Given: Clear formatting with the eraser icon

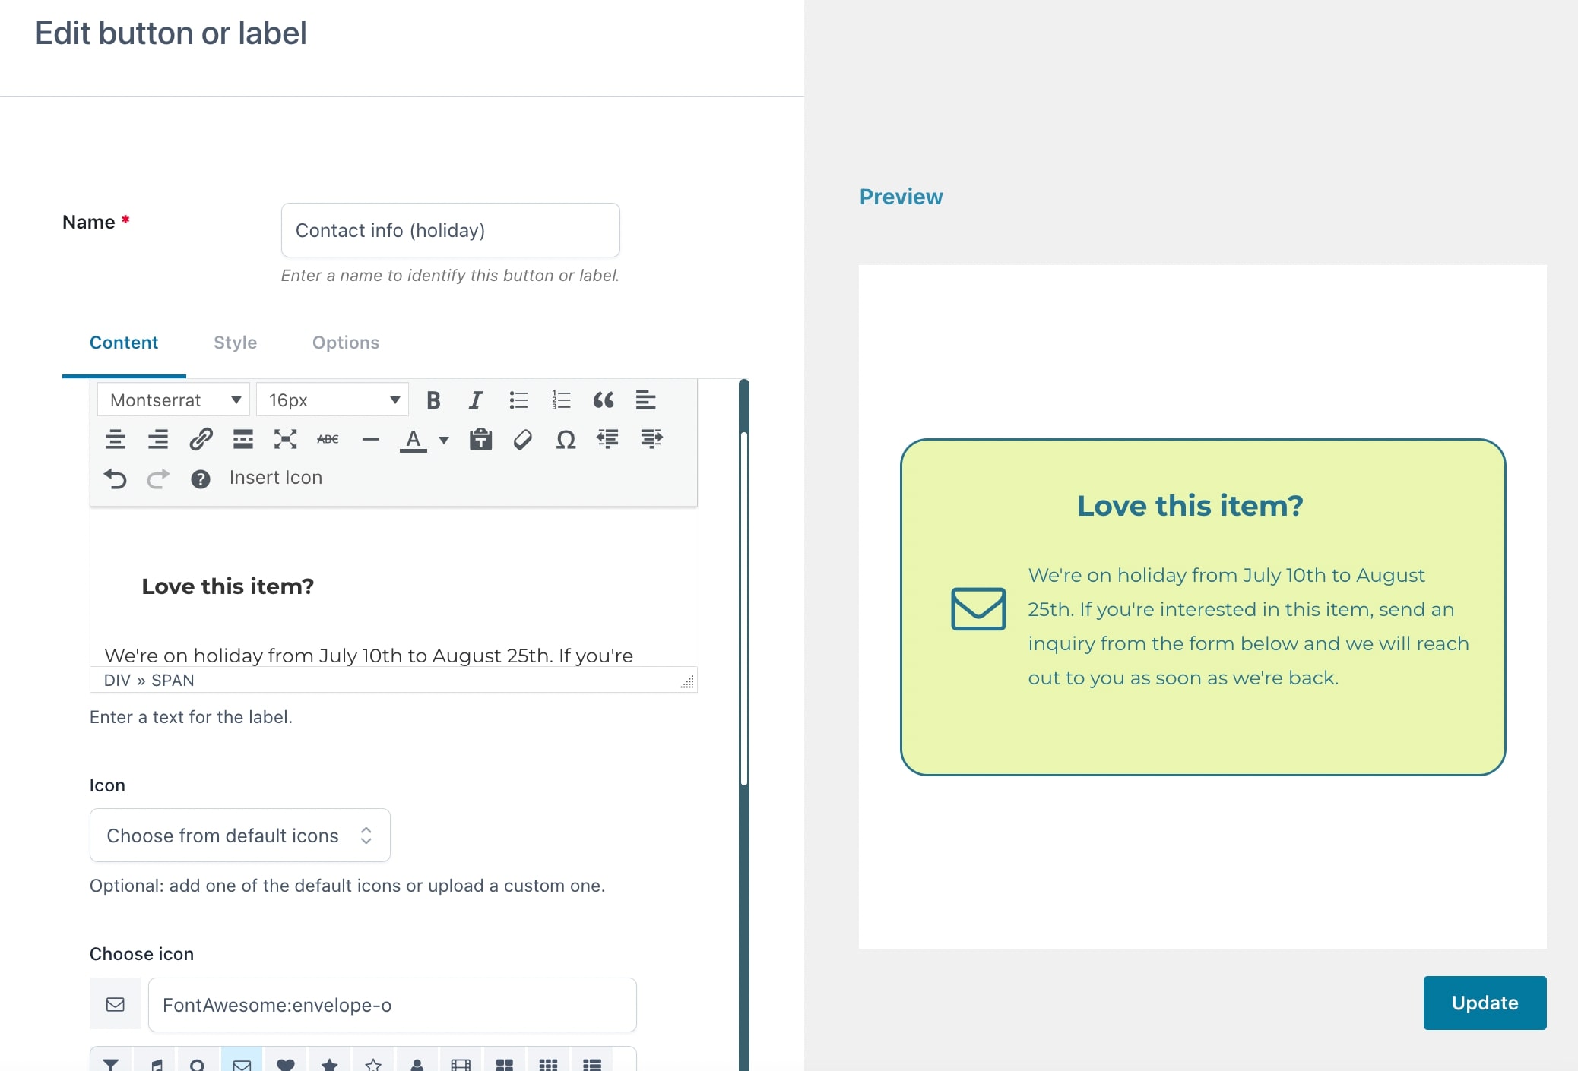Looking at the screenshot, I should click(523, 439).
